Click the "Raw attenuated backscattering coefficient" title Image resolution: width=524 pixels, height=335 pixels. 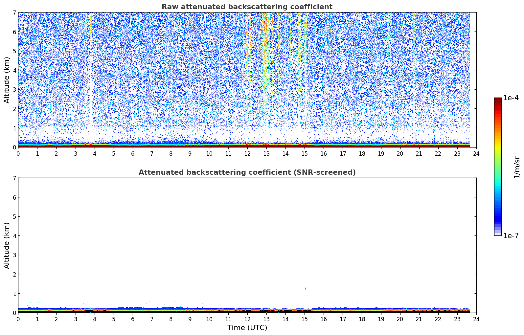(247, 7)
